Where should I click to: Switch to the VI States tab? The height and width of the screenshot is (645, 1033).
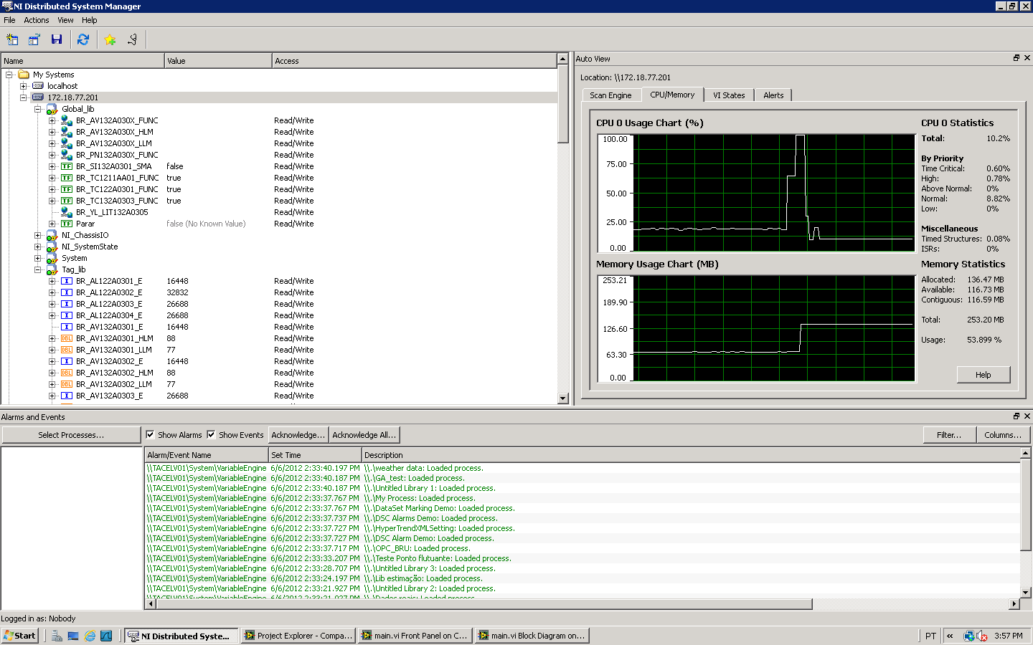click(729, 95)
